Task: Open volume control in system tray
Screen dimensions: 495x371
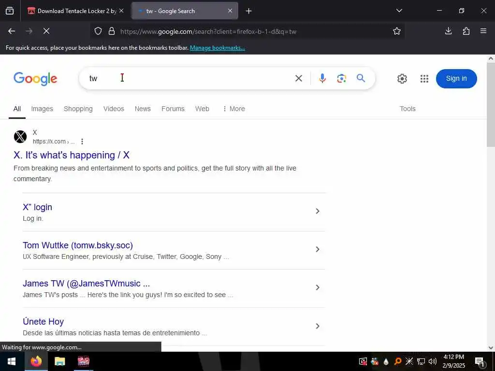Action: [x=433, y=361]
